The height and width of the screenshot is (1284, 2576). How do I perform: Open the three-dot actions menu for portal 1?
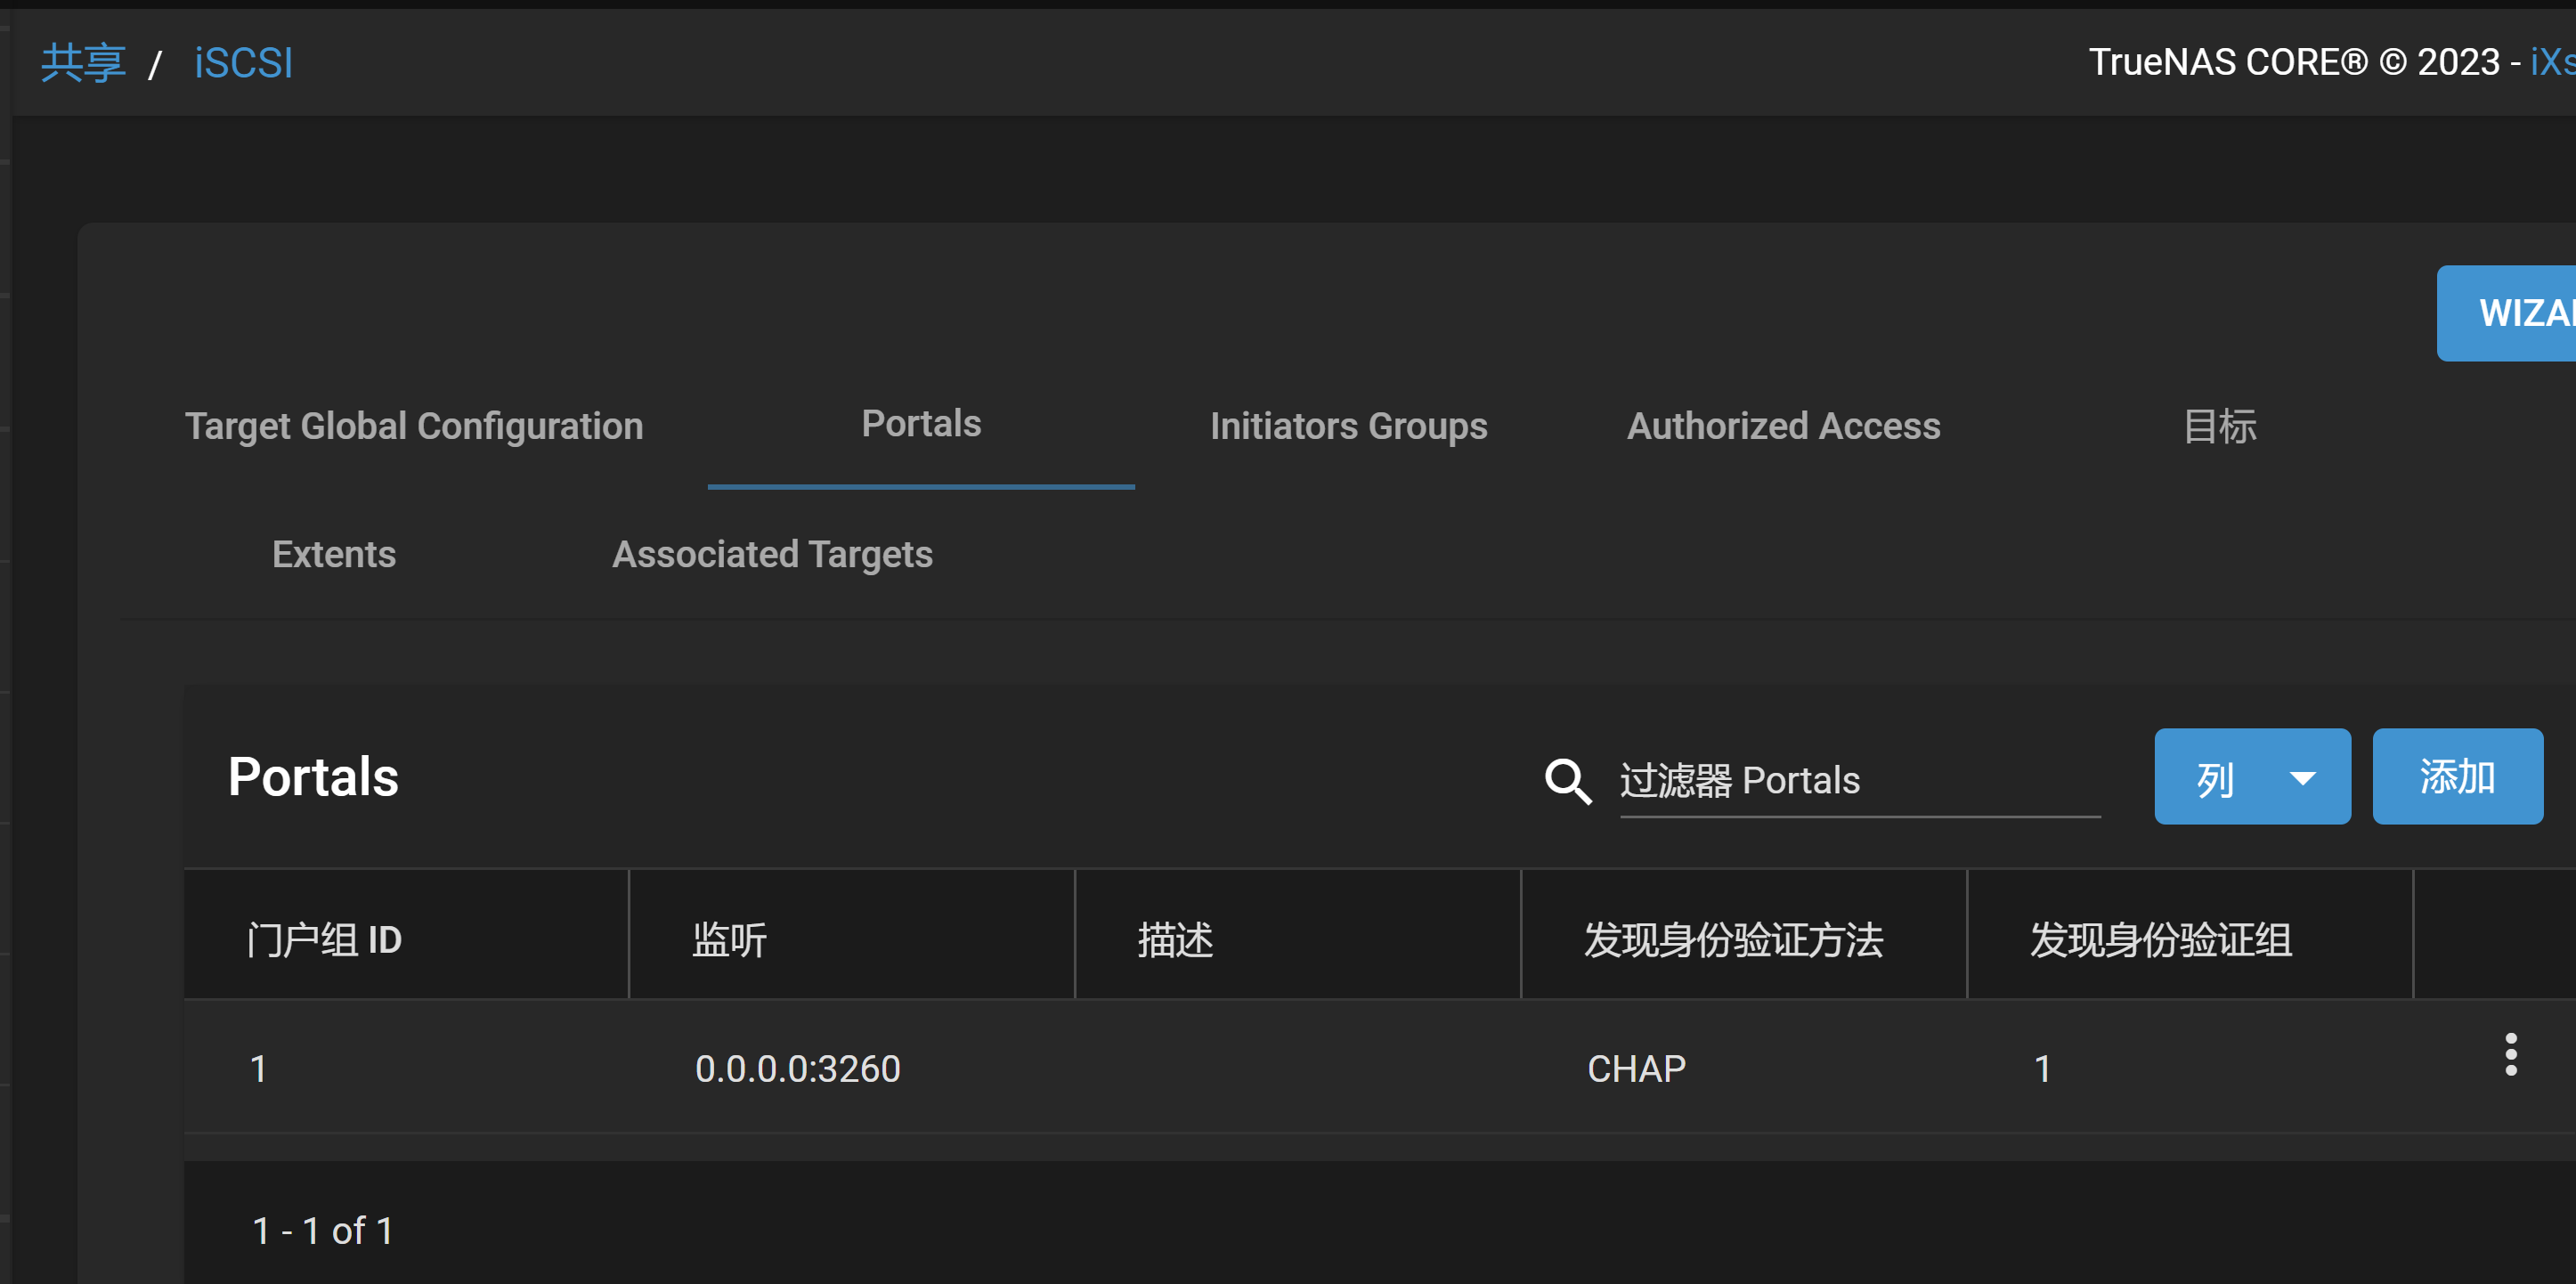(x=2510, y=1055)
